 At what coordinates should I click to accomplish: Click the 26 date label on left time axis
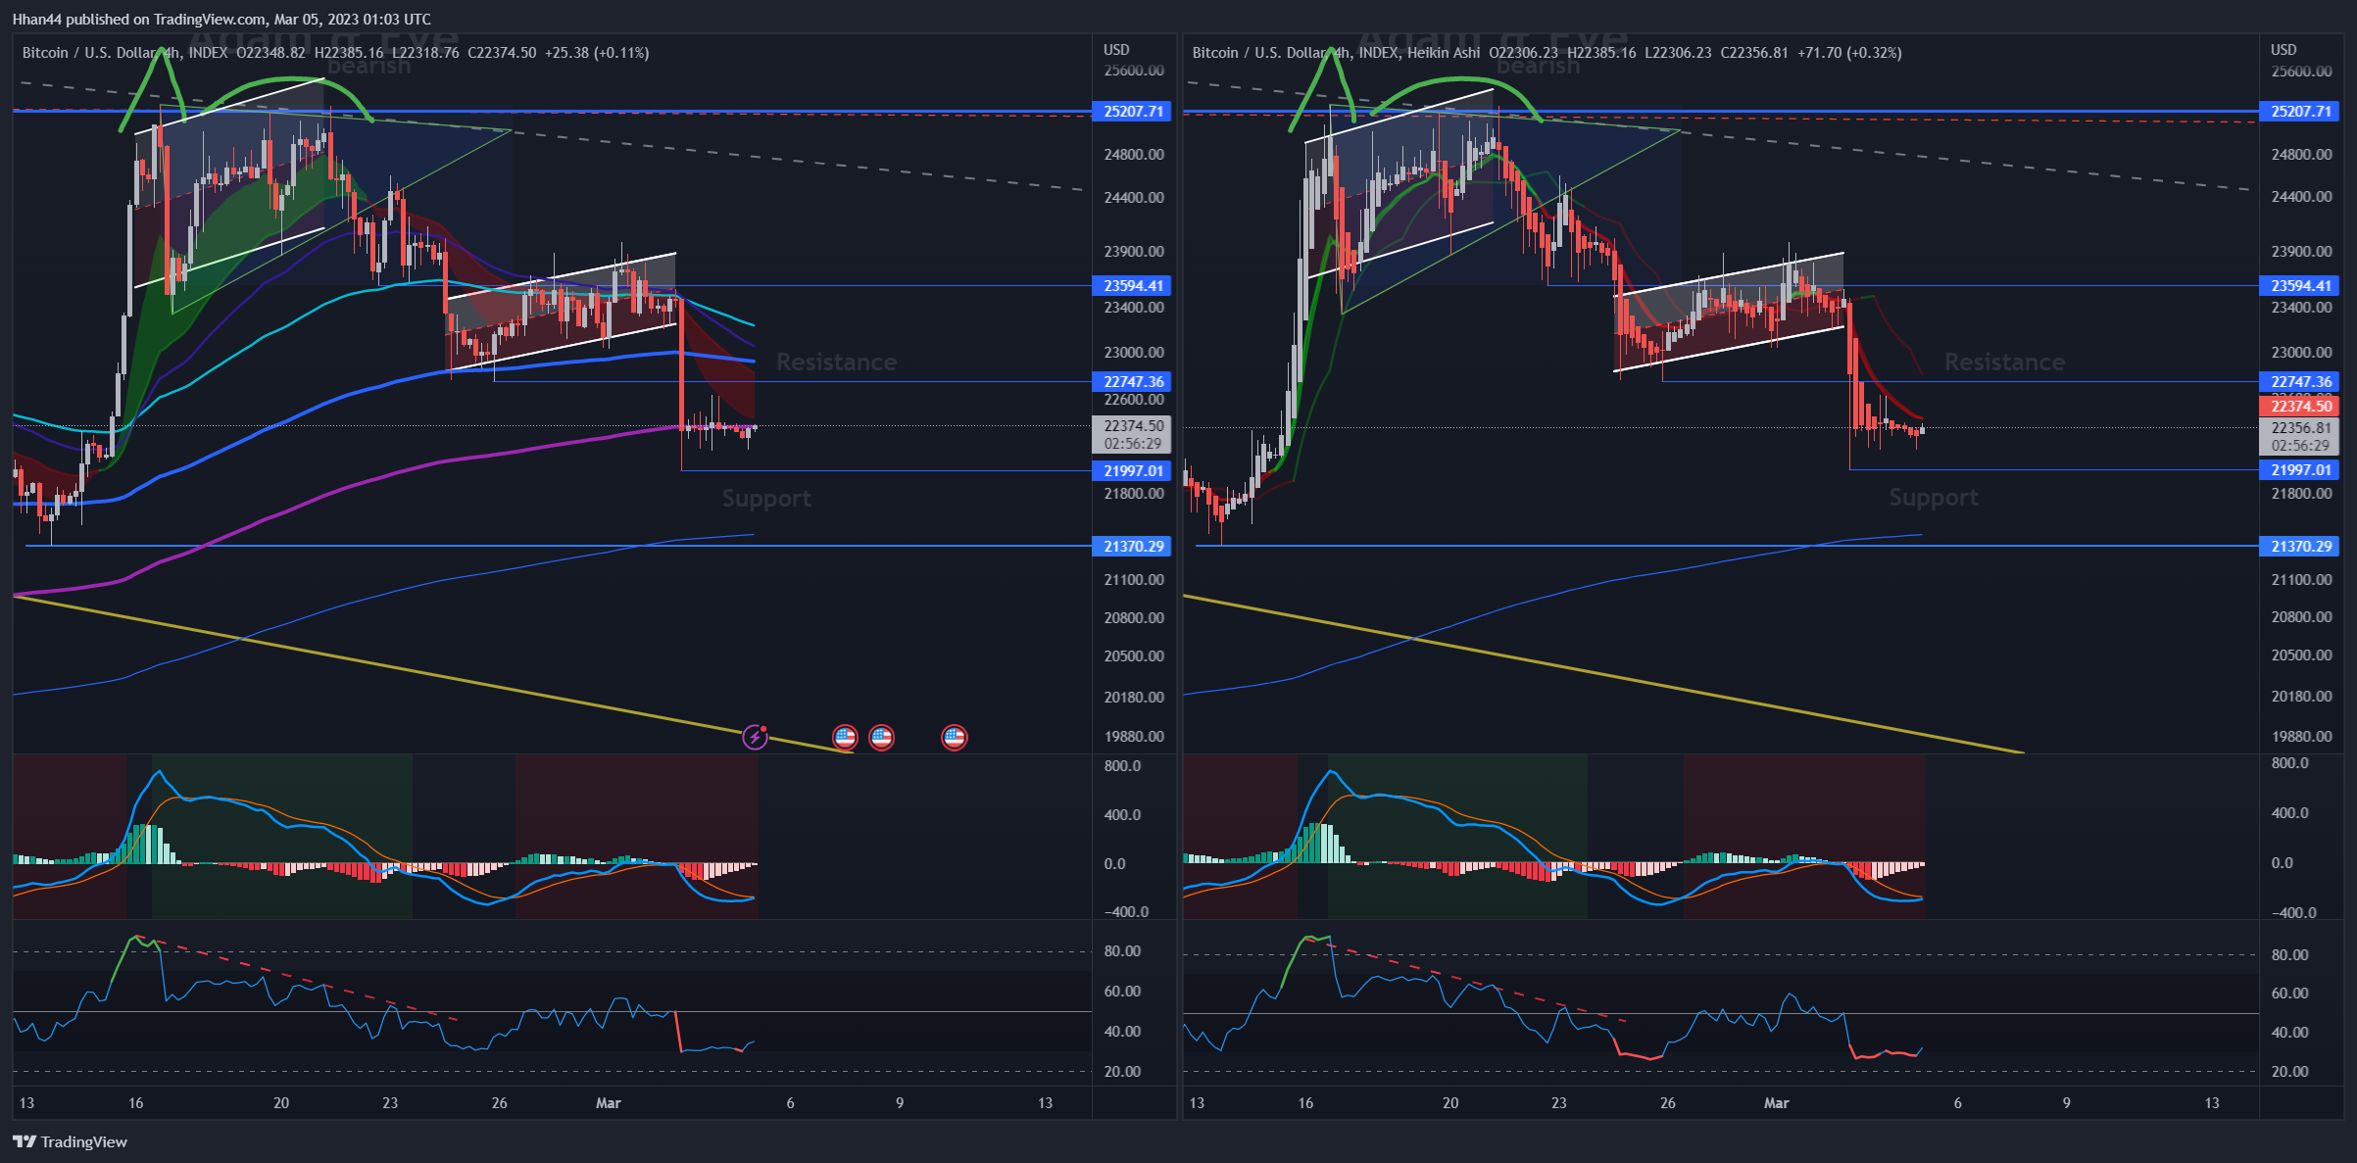(x=500, y=1103)
